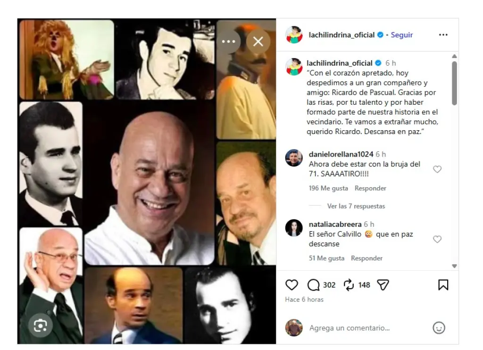The image size is (483, 350).
Task: Open the emoji picker in the comment bar
Action: click(x=439, y=328)
